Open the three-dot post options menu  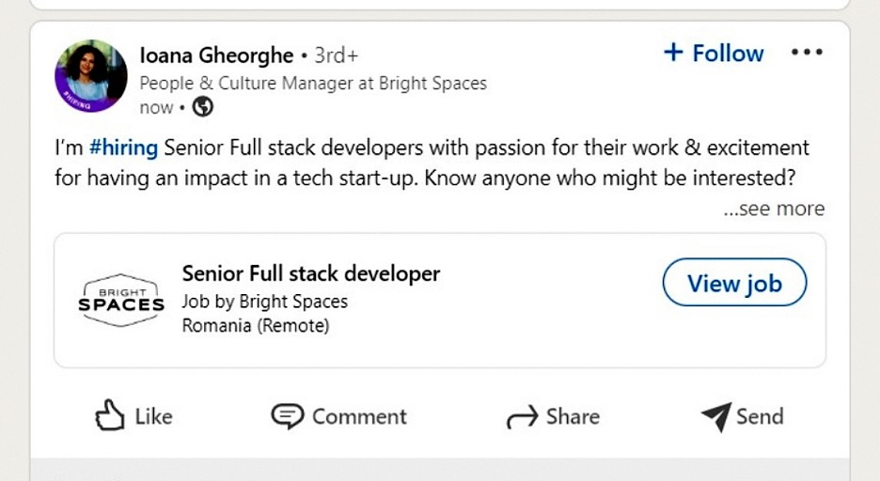click(807, 54)
